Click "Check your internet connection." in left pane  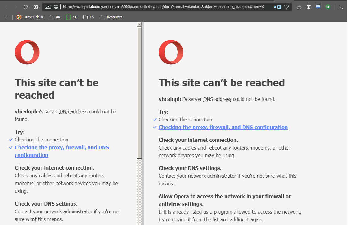click(x=54, y=168)
